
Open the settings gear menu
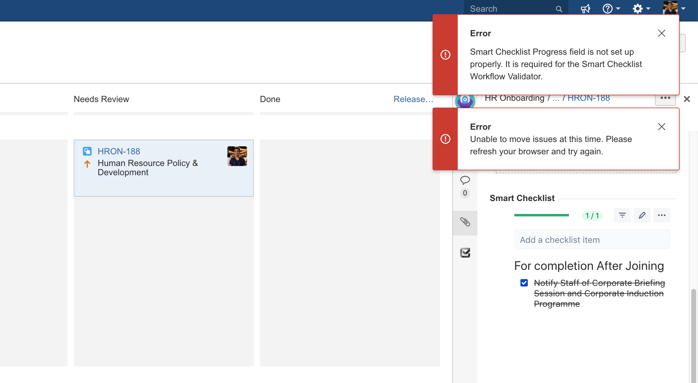click(641, 9)
